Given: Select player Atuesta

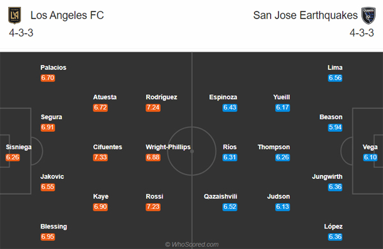Looking at the screenshot, I should coord(105,97).
